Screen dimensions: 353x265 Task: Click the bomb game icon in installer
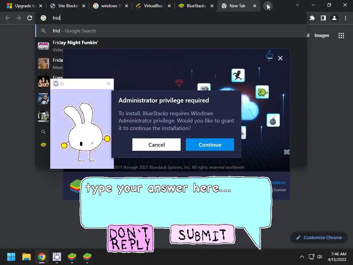pyautogui.click(x=273, y=120)
